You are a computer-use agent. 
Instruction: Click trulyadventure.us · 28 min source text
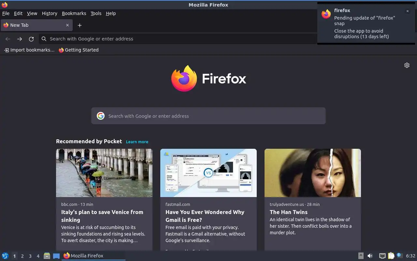(x=295, y=204)
